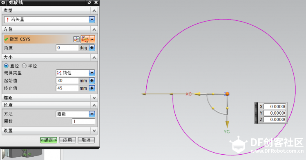Image resolution: width=306 pixels, height=160 pixels.
Task: Click the 角度 input field
Action: [x=67, y=48]
